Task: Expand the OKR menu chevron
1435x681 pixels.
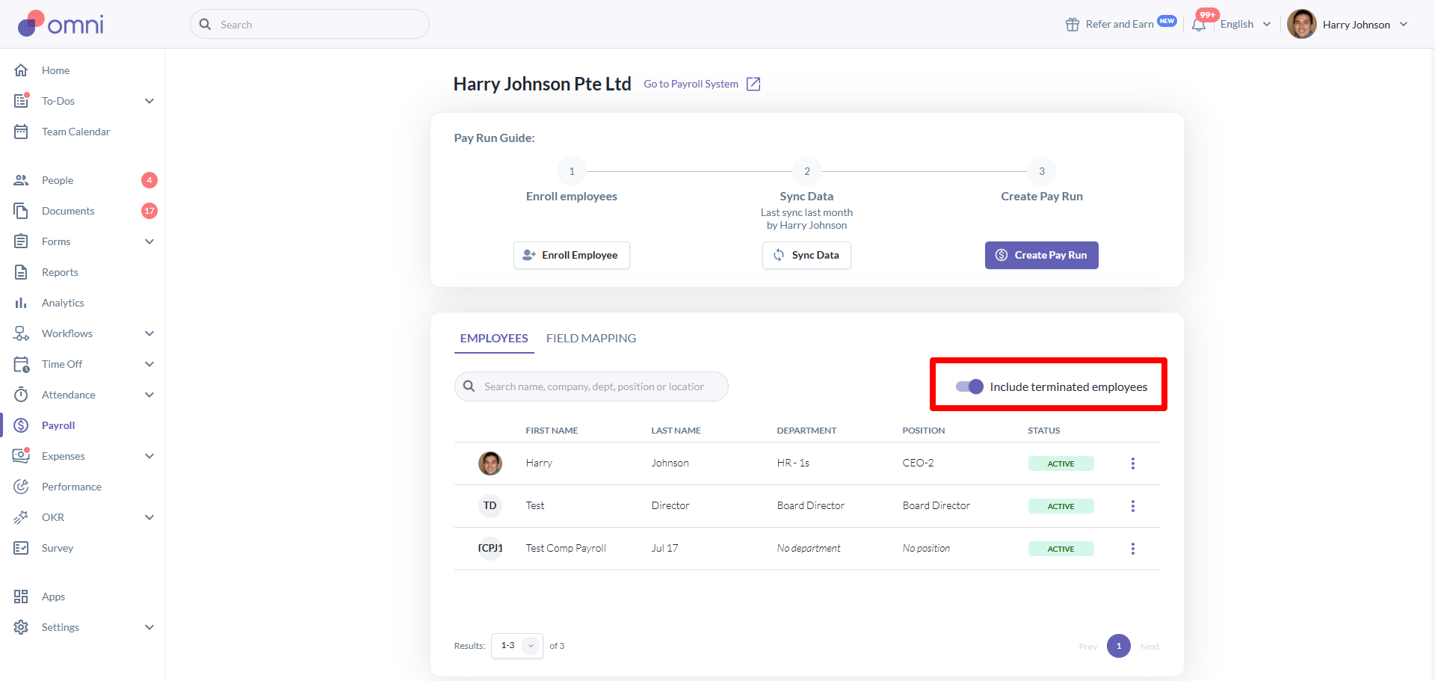Action: 149,517
